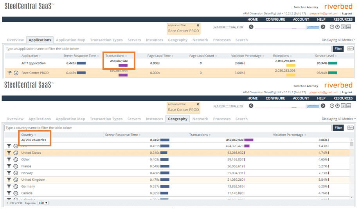
Task: Open magnifier details for Race Center PROD row
Action: (16, 73)
